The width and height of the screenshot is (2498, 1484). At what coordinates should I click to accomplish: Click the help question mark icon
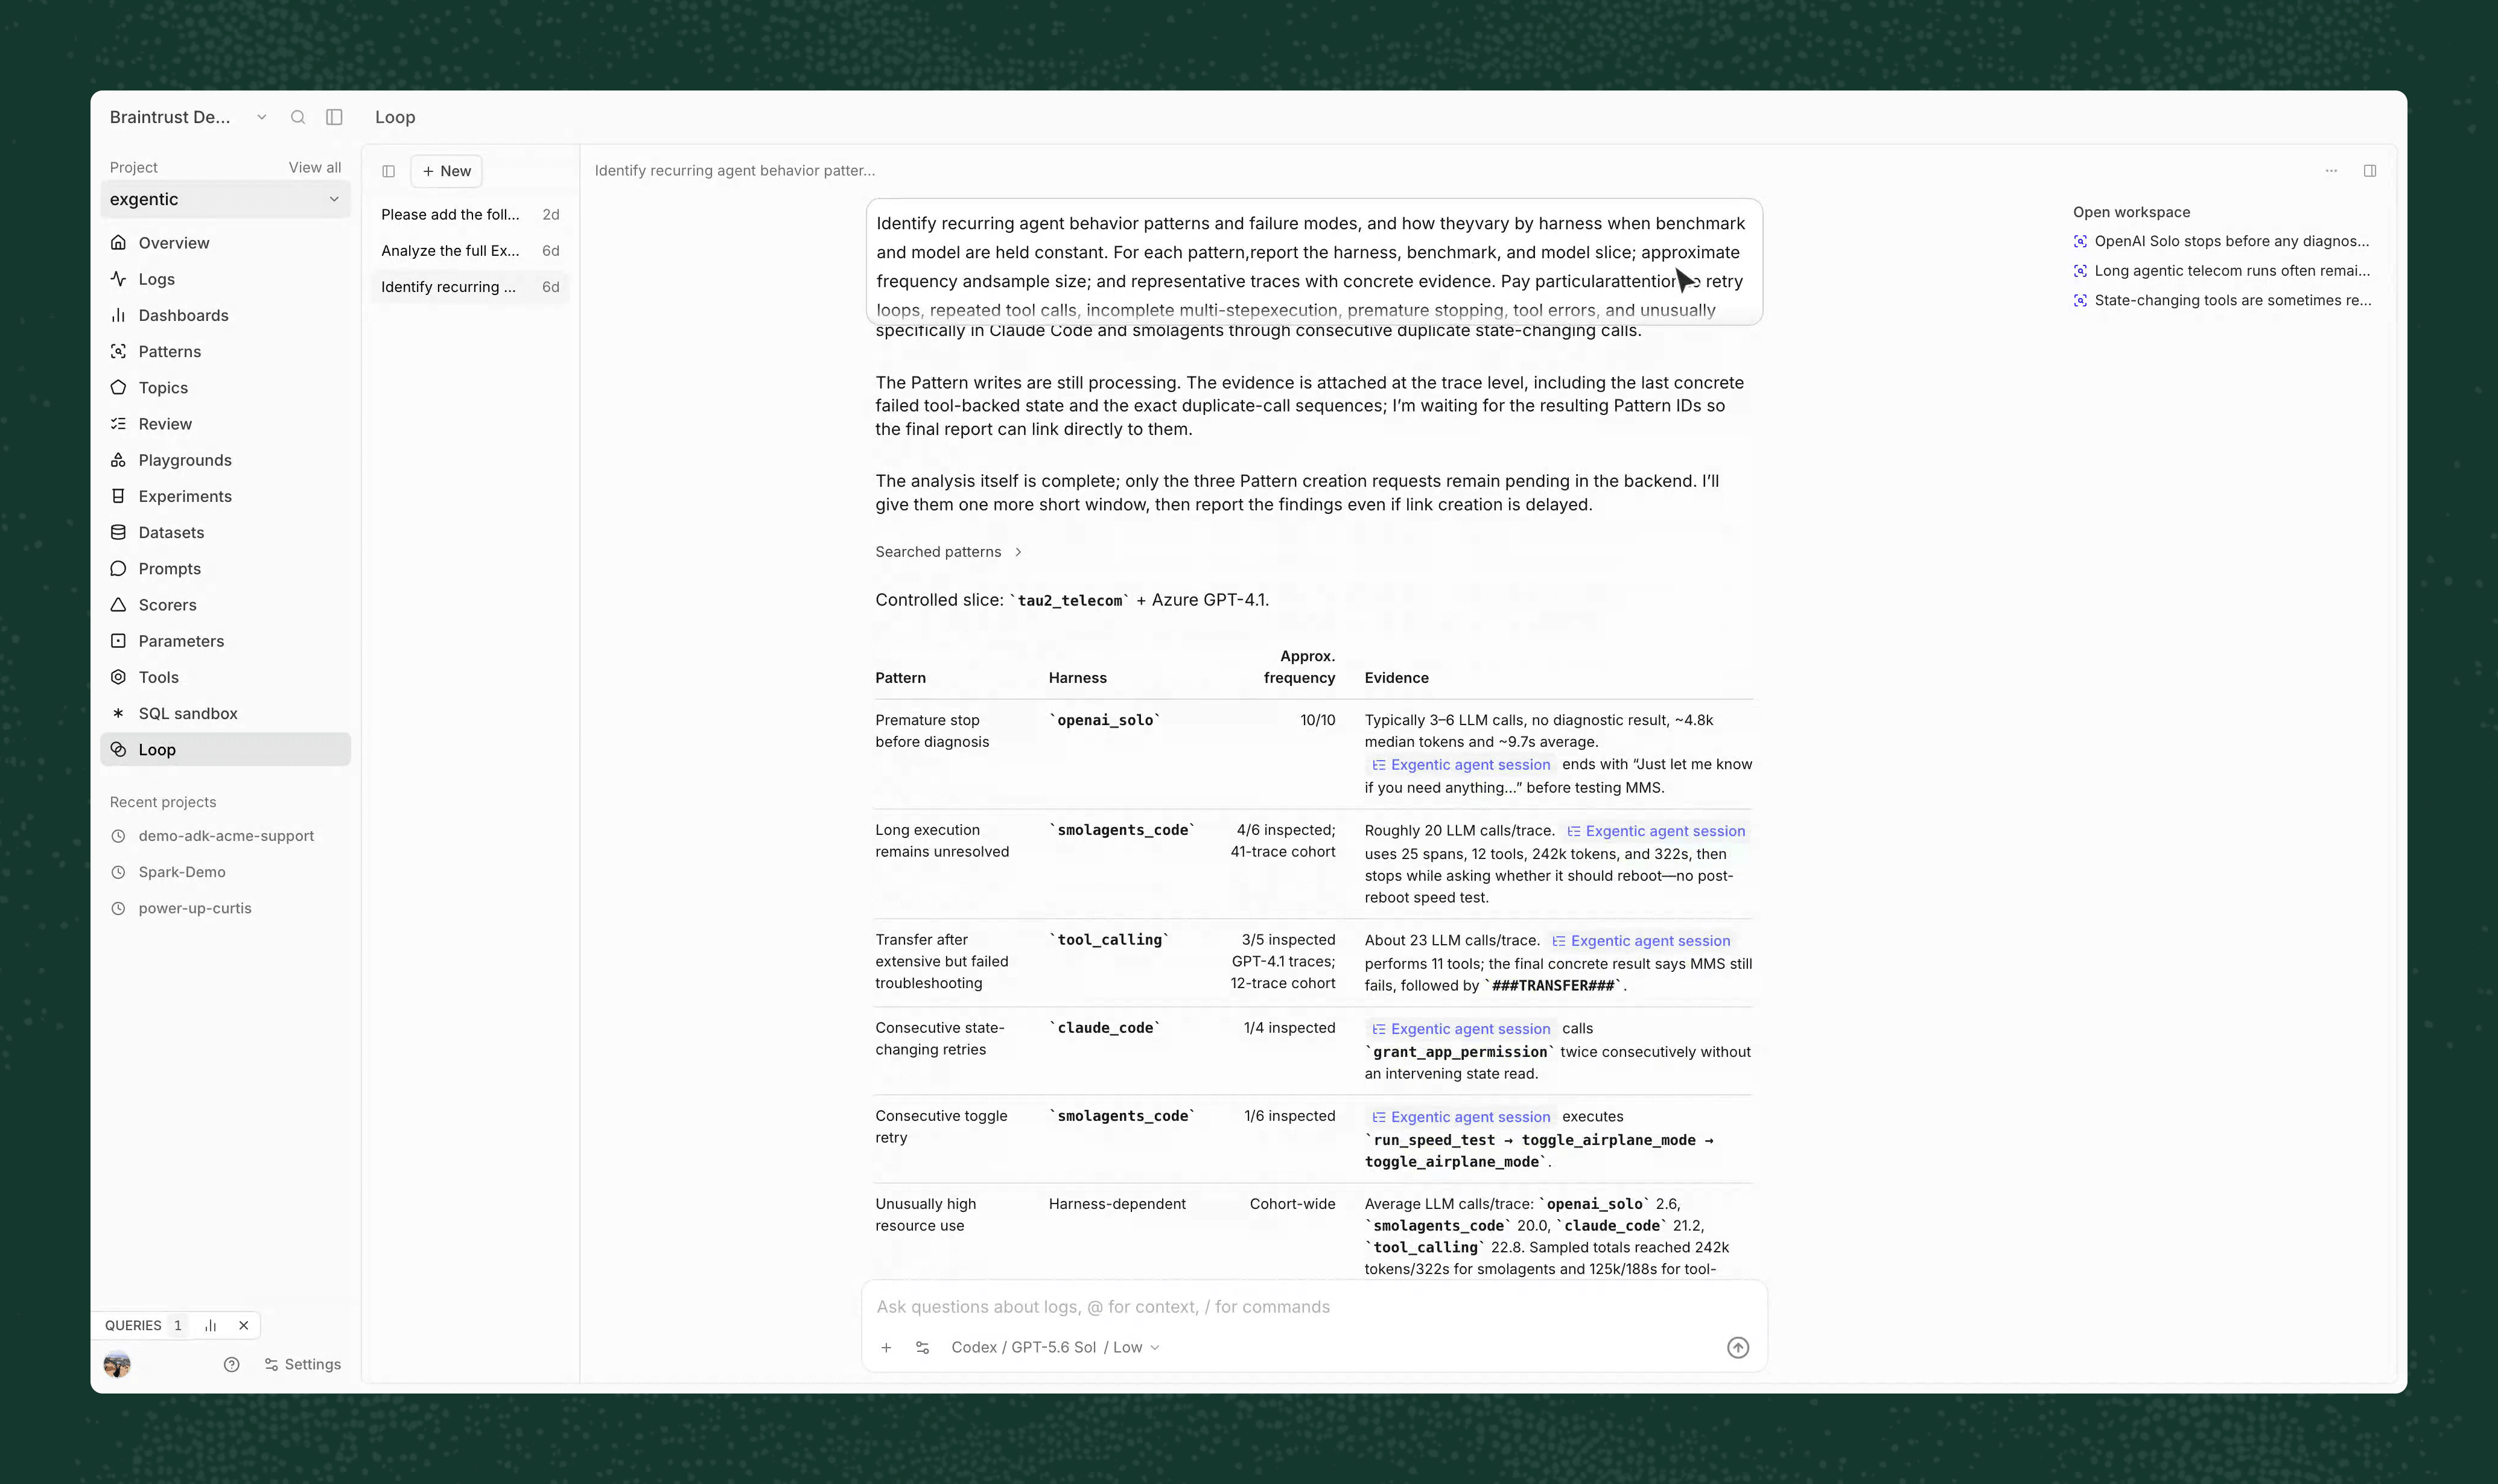(x=231, y=1364)
